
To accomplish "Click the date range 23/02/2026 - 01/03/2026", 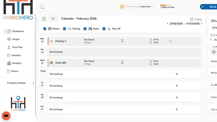I will pyautogui.click(x=184, y=23).
